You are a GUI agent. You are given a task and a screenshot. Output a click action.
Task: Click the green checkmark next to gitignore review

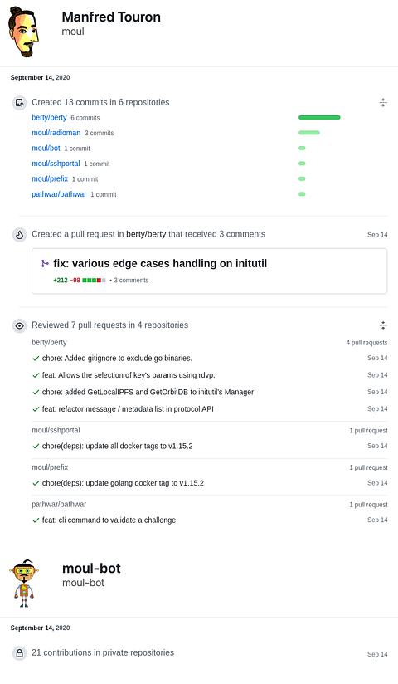pos(36,358)
